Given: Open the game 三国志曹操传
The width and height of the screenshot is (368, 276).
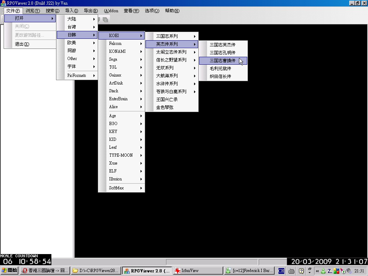Looking at the screenshot, I should click(223, 61).
